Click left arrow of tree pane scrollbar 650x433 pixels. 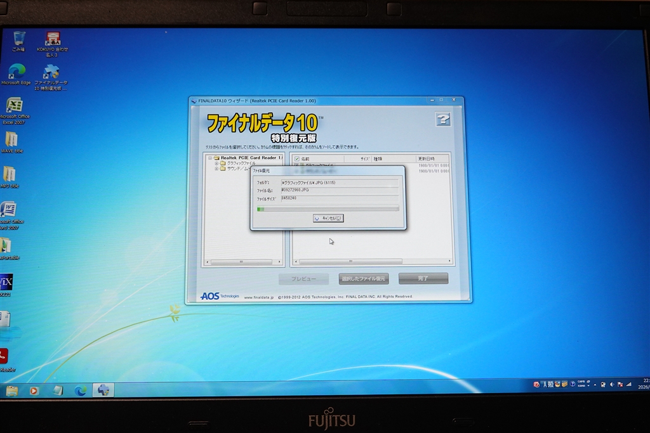coord(208,262)
